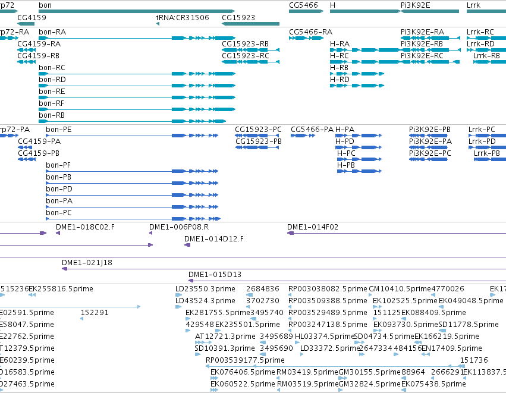
Task: Select the CG4159-PB protein label
Action: click(39, 153)
